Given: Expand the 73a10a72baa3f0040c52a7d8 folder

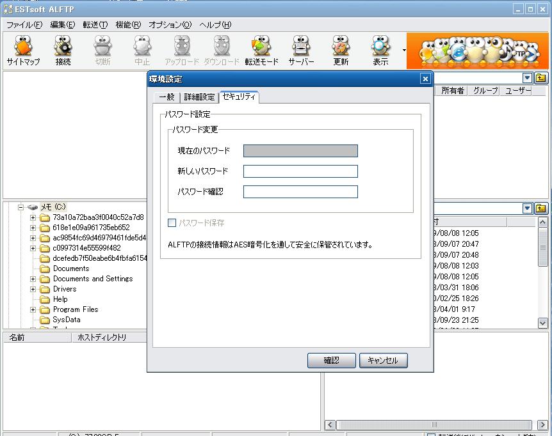Looking at the screenshot, I should [x=33, y=217].
